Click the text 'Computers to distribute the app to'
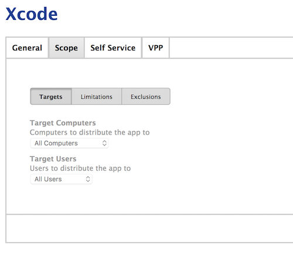The image size is (293, 255). [90, 132]
